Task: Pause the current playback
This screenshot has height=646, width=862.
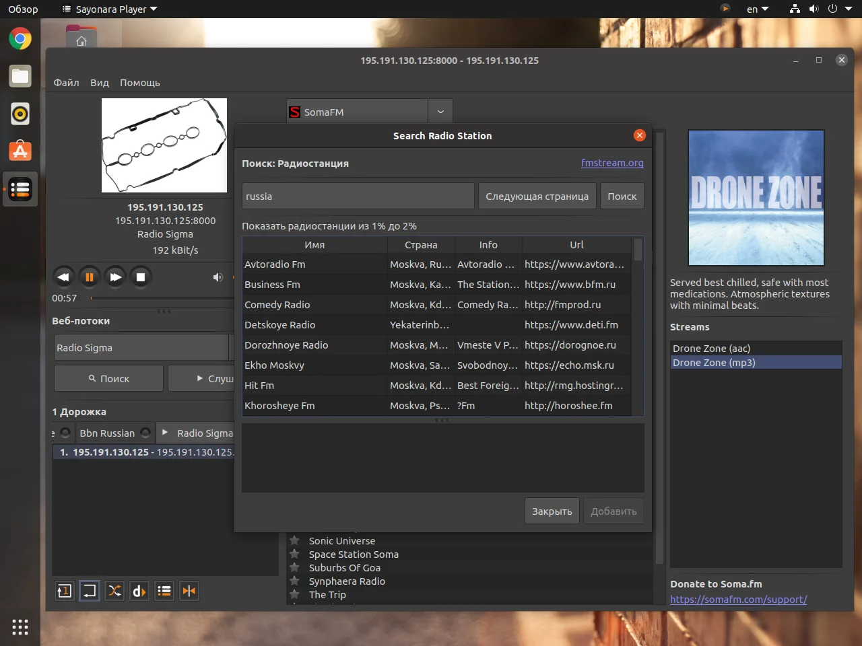Action: [89, 277]
